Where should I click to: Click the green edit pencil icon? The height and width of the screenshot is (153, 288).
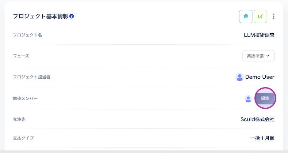pyautogui.click(x=260, y=17)
